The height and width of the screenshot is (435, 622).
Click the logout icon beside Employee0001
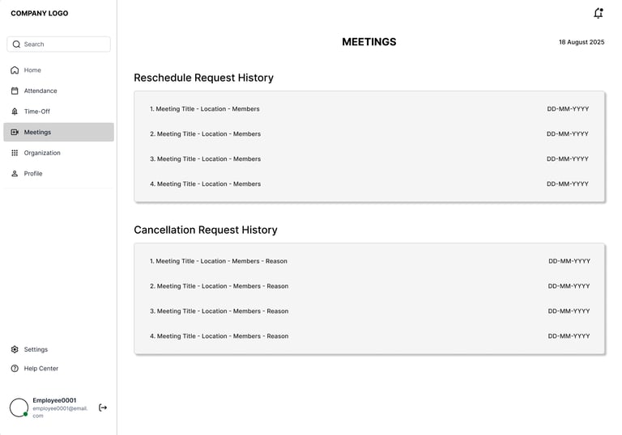[103, 408]
